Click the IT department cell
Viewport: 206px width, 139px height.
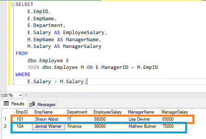(x=78, y=119)
